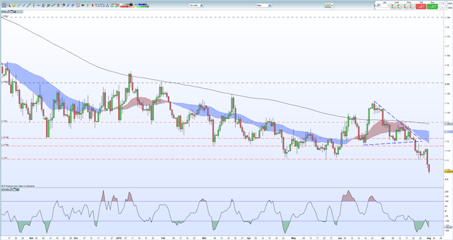453x240 pixels.
Task: Pick the diagonal trend line drawing tool
Action: pos(29,5)
